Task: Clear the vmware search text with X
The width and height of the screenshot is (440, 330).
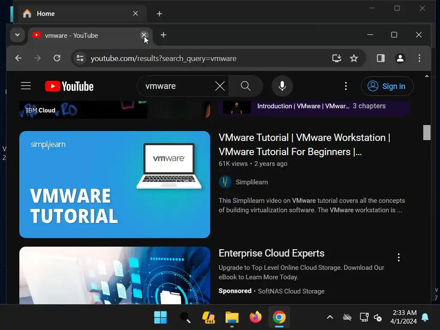Action: pos(220,86)
